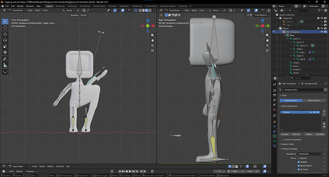Screen dimensions: 329x177
Task: Open the Edit menu
Action: pyautogui.click(x=13, y=6)
